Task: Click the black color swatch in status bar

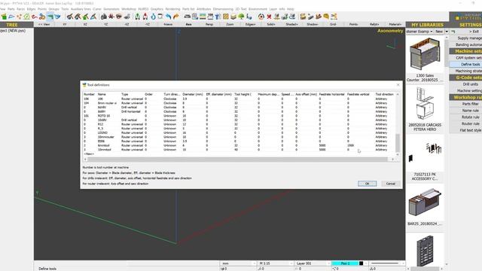Action: [x=361, y=263]
